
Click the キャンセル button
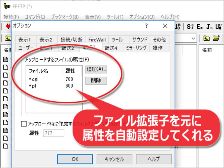(115, 159)
